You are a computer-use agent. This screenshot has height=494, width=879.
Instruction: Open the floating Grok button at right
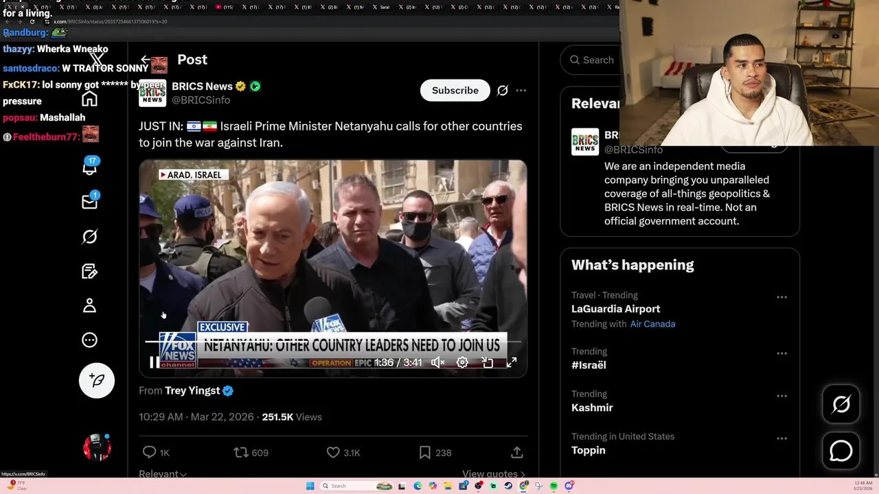[x=841, y=404]
